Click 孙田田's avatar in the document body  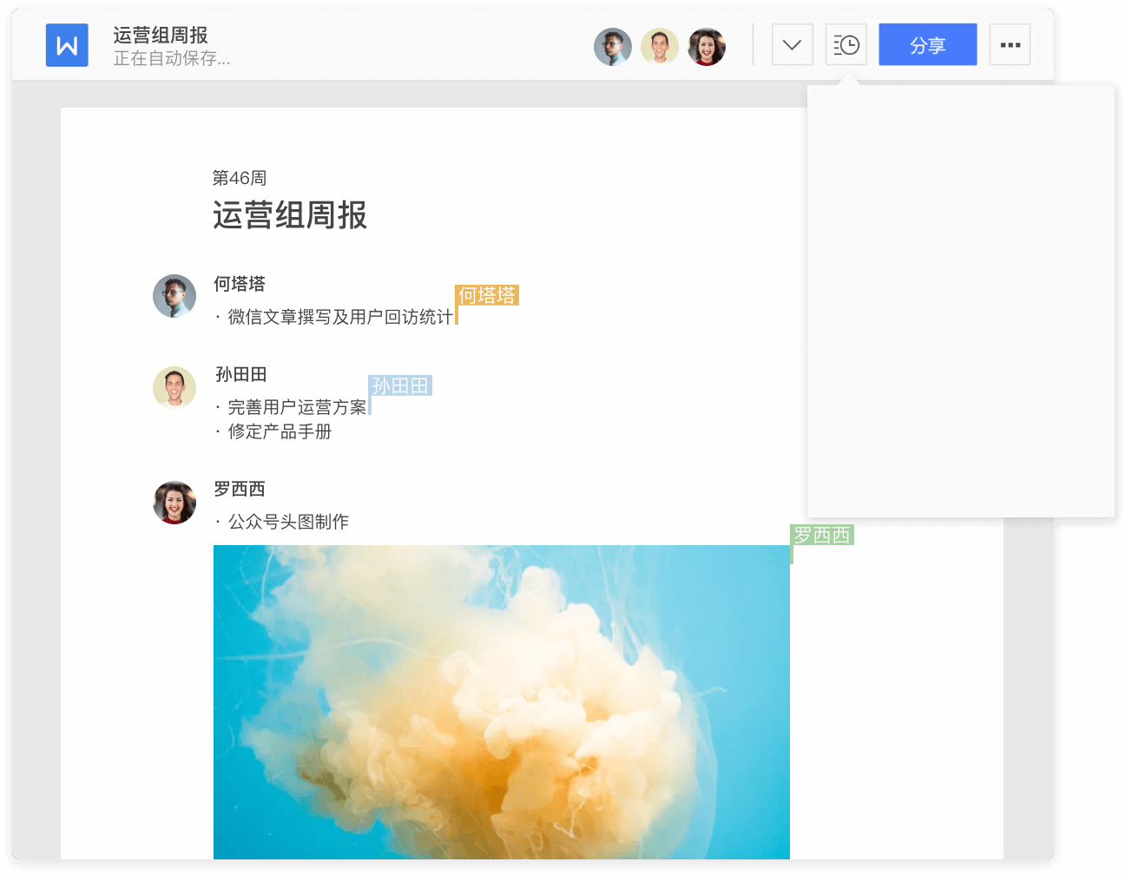174,387
